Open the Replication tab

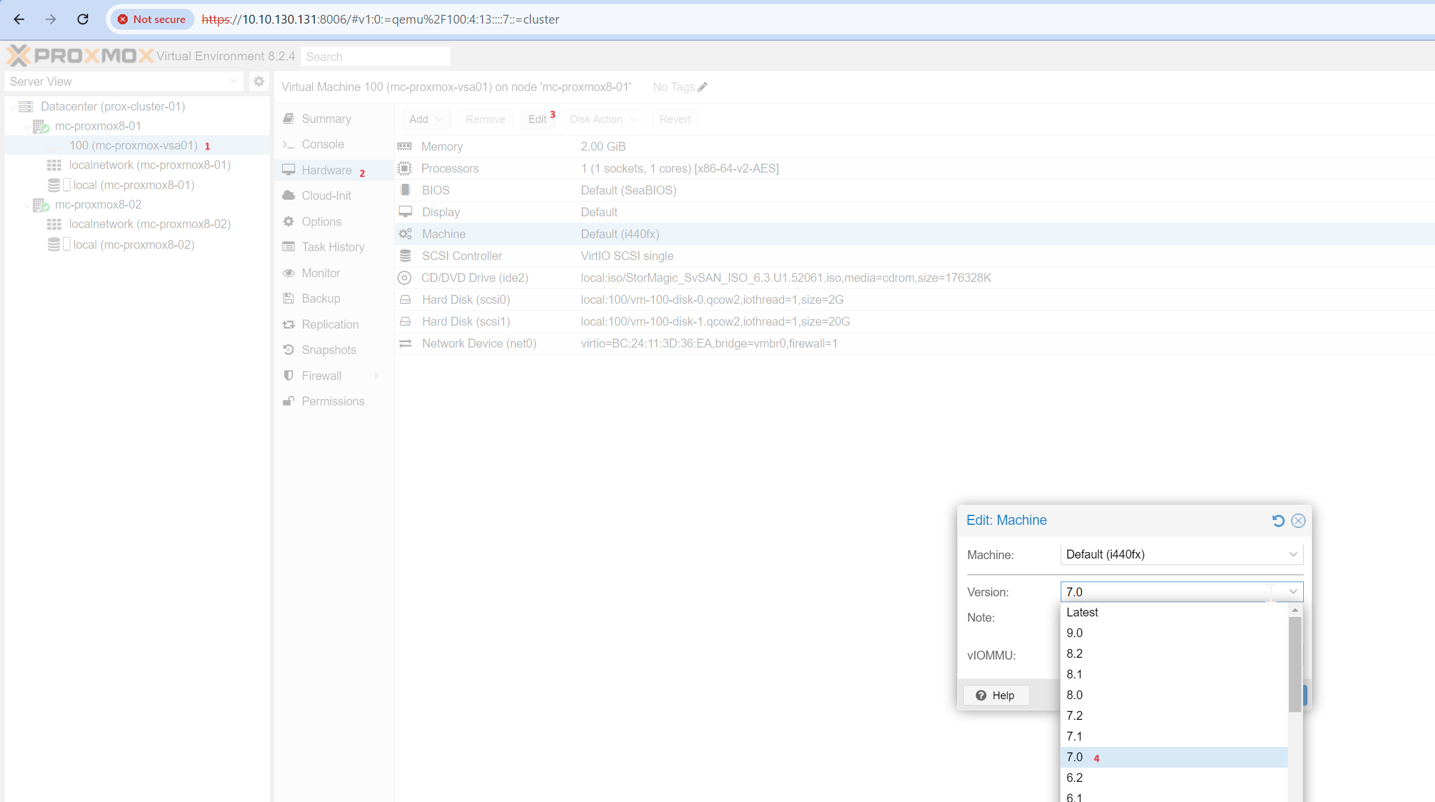click(x=334, y=324)
